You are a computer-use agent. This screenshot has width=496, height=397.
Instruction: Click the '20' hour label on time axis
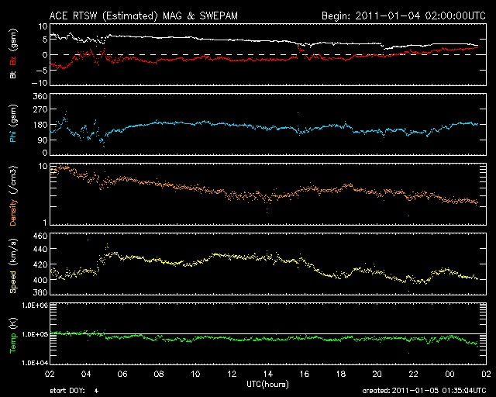tap(377, 374)
